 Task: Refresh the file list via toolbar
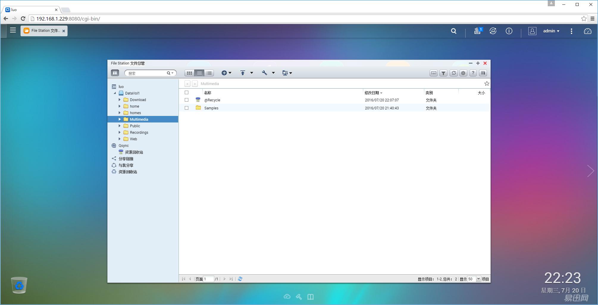click(x=453, y=73)
